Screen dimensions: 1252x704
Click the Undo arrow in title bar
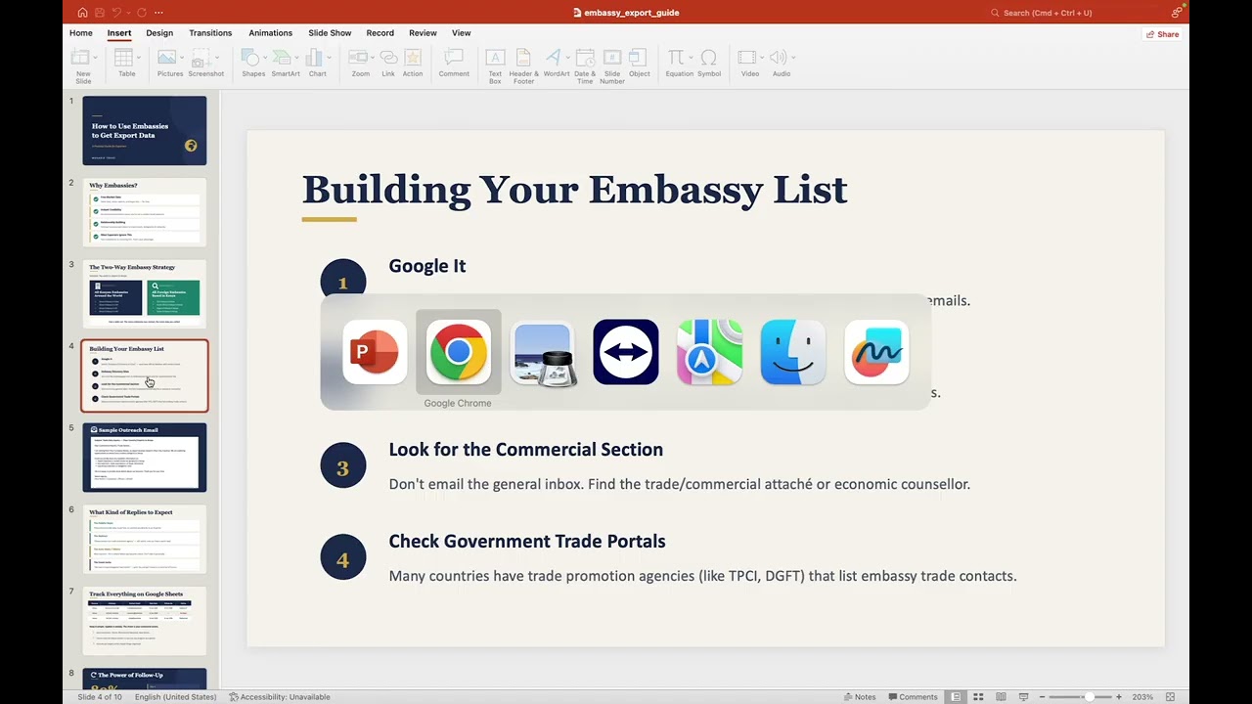pos(117,13)
